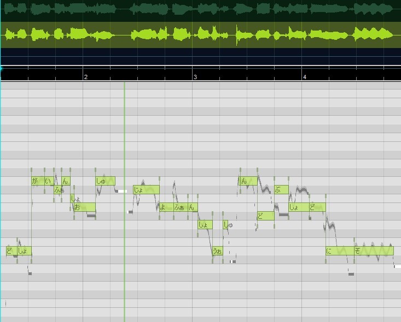Select the よ note block

pyautogui.click(x=166, y=207)
